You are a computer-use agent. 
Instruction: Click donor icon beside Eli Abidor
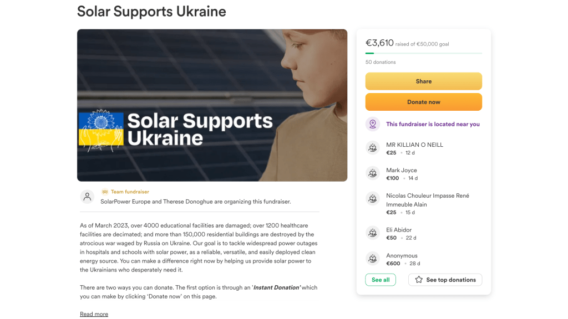(373, 233)
